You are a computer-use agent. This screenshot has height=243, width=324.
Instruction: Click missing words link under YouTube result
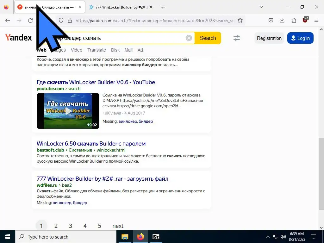[x=135, y=121]
